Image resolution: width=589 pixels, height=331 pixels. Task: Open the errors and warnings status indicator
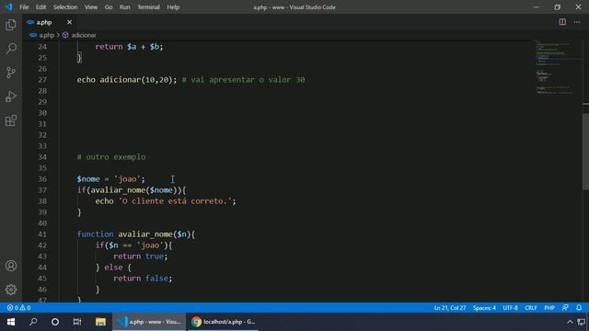tap(18, 308)
